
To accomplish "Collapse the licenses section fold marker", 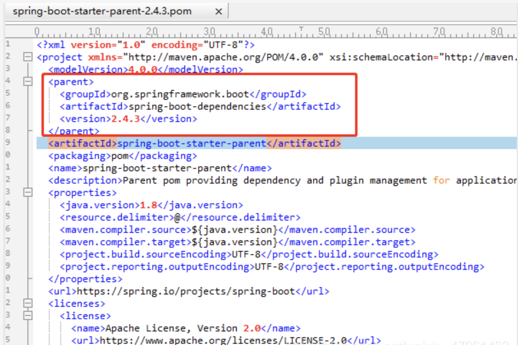I will [28, 303].
